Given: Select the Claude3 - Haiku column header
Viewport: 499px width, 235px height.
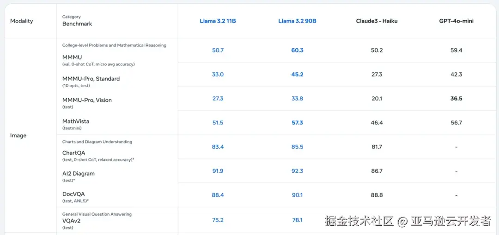Looking at the screenshot, I should (x=377, y=21).
